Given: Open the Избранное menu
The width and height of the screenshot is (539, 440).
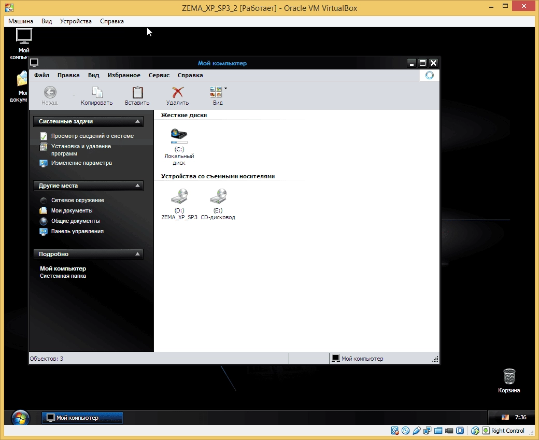Looking at the screenshot, I should (124, 75).
